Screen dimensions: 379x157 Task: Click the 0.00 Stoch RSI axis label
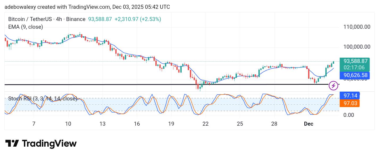(x=348, y=115)
